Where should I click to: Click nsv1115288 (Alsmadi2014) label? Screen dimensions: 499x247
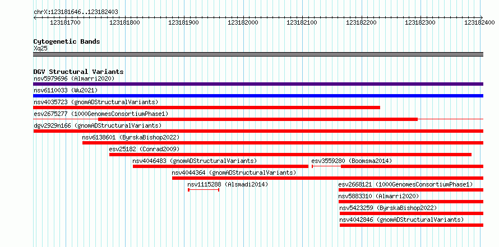228,184
